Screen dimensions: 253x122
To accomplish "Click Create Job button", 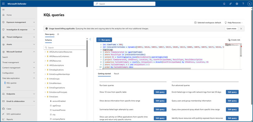I will tap(234, 40).
